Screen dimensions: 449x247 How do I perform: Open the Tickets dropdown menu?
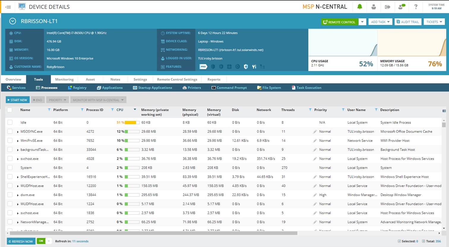[x=434, y=22]
